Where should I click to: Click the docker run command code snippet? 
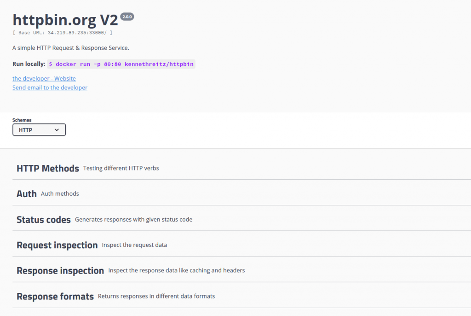point(121,64)
